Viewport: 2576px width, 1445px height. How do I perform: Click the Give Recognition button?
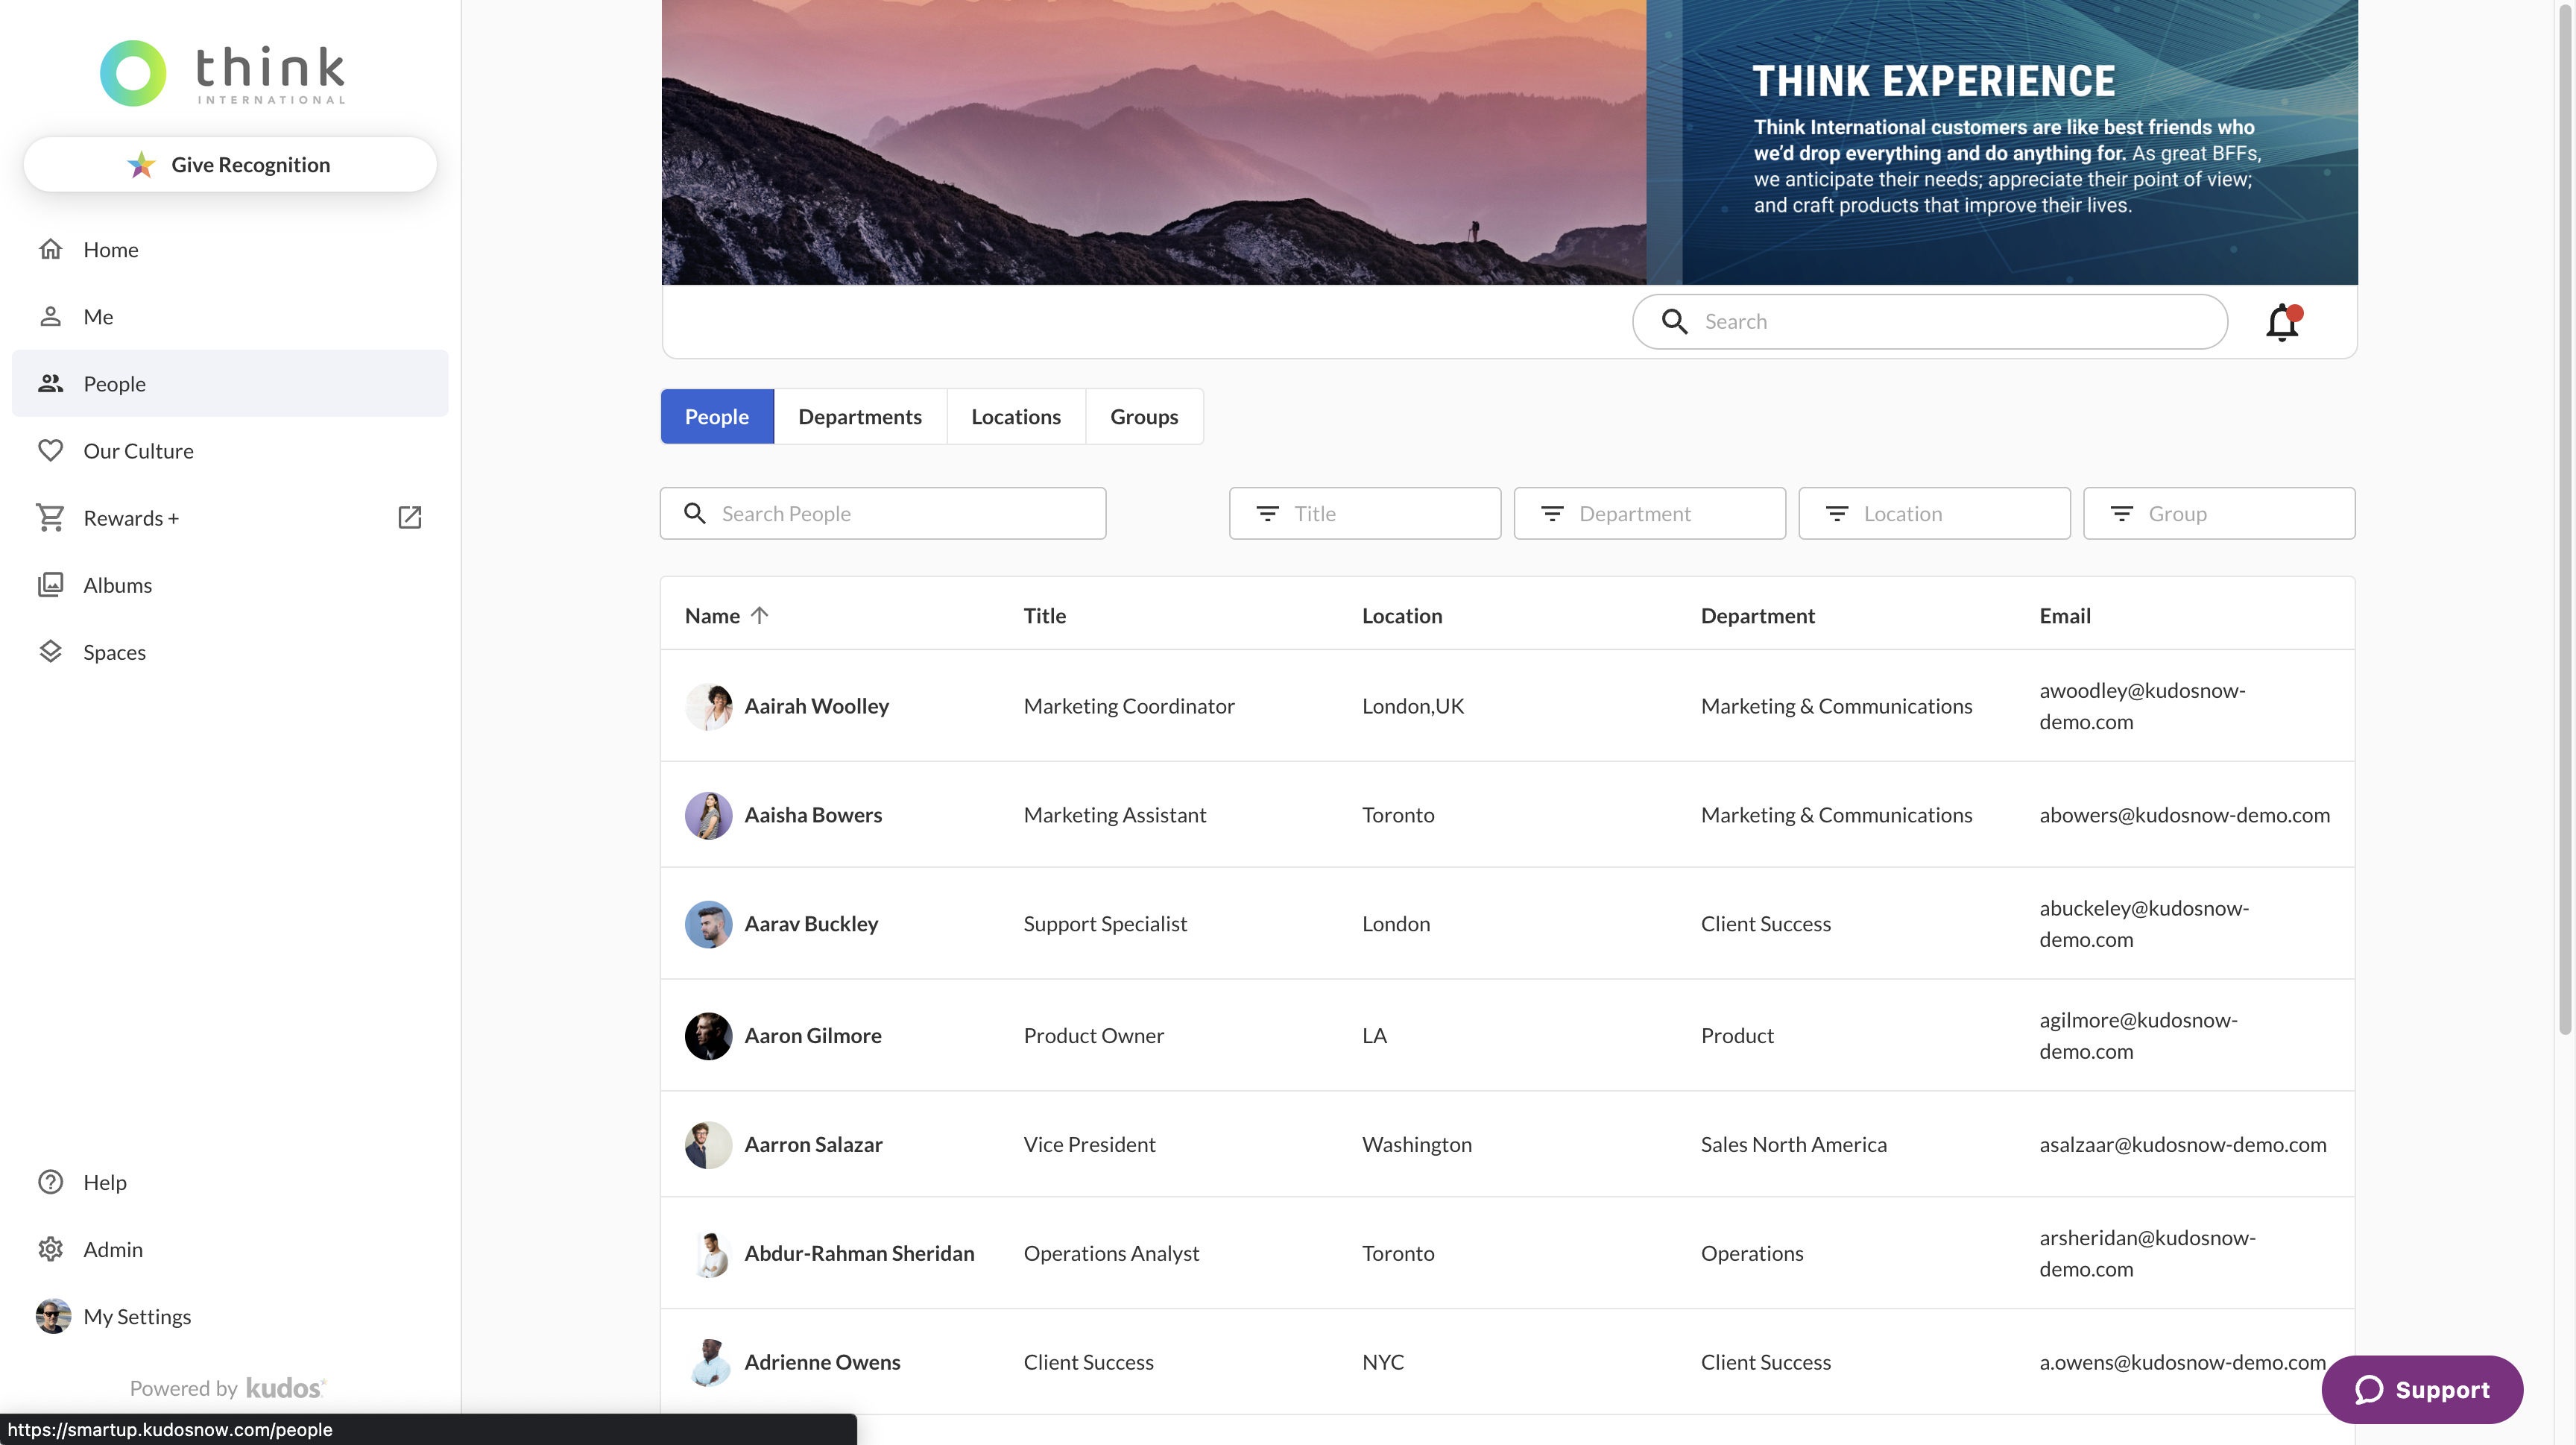[x=230, y=165]
